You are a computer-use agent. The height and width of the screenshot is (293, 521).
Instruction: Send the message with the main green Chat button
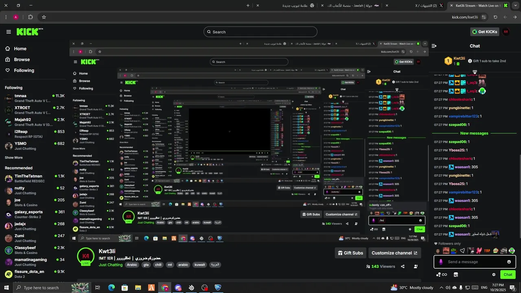pyautogui.click(x=508, y=275)
